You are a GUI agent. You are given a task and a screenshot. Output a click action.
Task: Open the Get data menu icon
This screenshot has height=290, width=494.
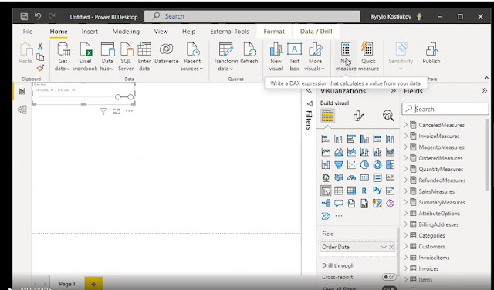pyautogui.click(x=63, y=50)
